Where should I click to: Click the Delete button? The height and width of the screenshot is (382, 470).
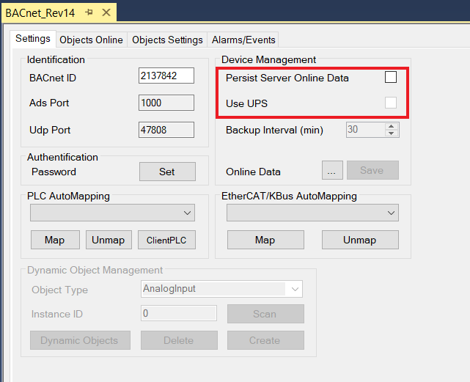point(179,340)
